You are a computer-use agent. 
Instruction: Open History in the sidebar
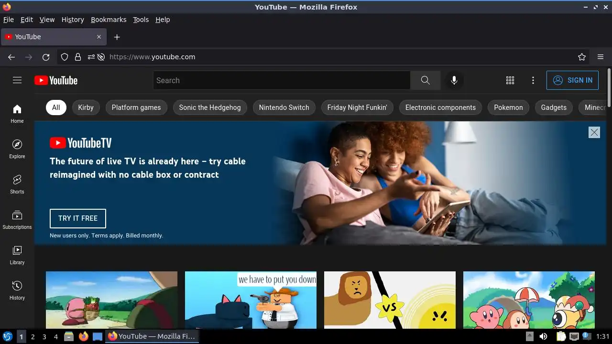(17, 290)
